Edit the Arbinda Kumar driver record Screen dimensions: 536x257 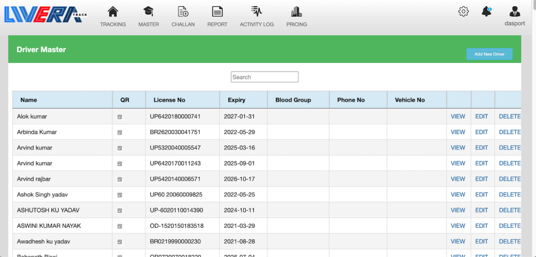(481, 132)
